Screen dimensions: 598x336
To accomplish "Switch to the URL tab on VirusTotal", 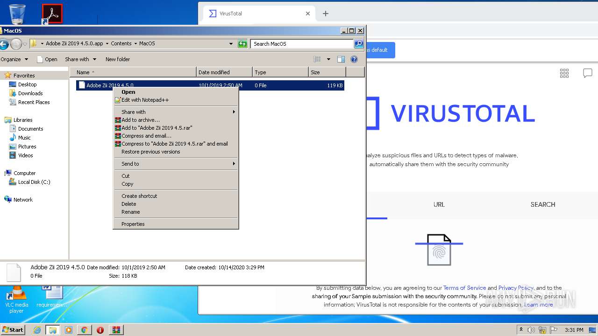I will (439, 204).
